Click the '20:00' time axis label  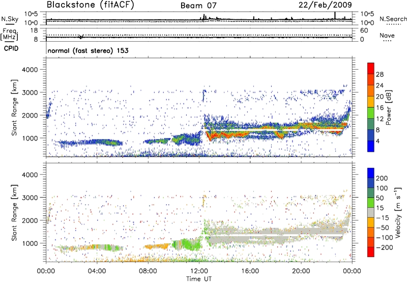pyautogui.click(x=301, y=271)
